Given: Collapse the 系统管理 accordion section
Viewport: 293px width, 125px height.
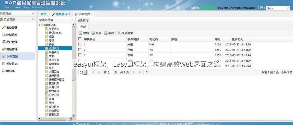Looking at the screenshot, I should [x=33, y=19].
